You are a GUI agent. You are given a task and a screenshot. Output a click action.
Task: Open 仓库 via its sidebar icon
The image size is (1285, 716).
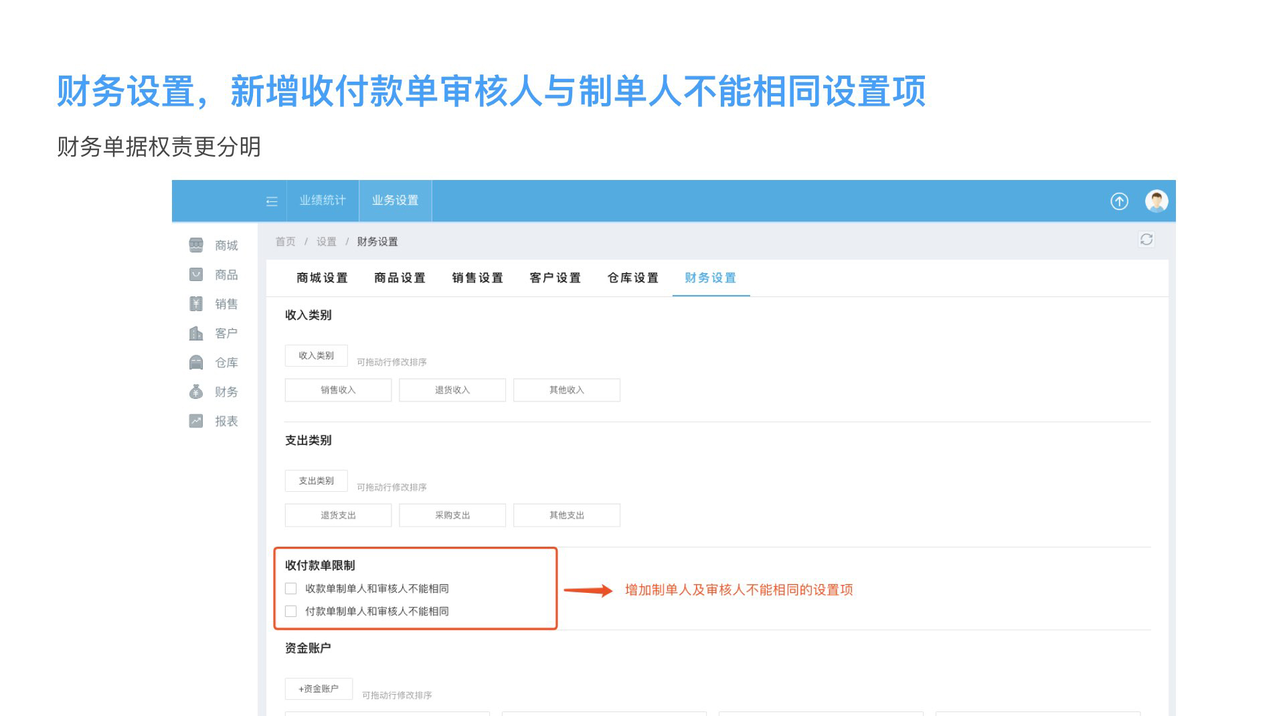[196, 362]
